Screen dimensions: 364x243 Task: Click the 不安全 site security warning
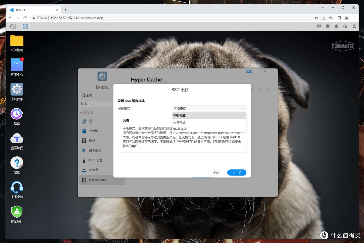pyautogui.click(x=40, y=18)
